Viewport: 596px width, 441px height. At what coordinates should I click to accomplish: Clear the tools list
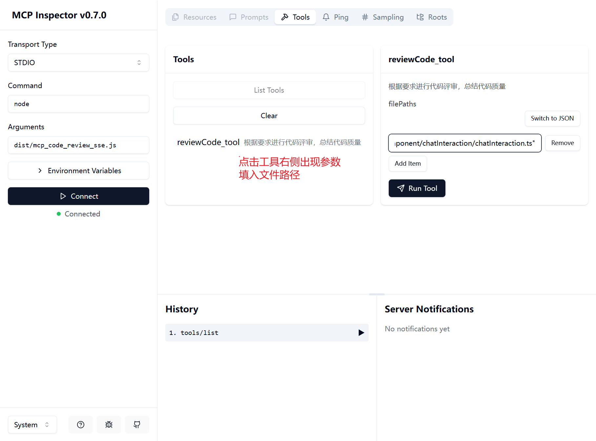pos(269,116)
